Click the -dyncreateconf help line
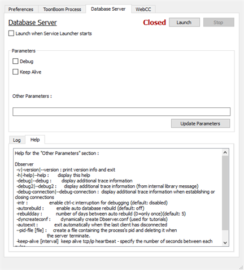Screen dimensions: 244x270 pyautogui.click(x=92, y=219)
